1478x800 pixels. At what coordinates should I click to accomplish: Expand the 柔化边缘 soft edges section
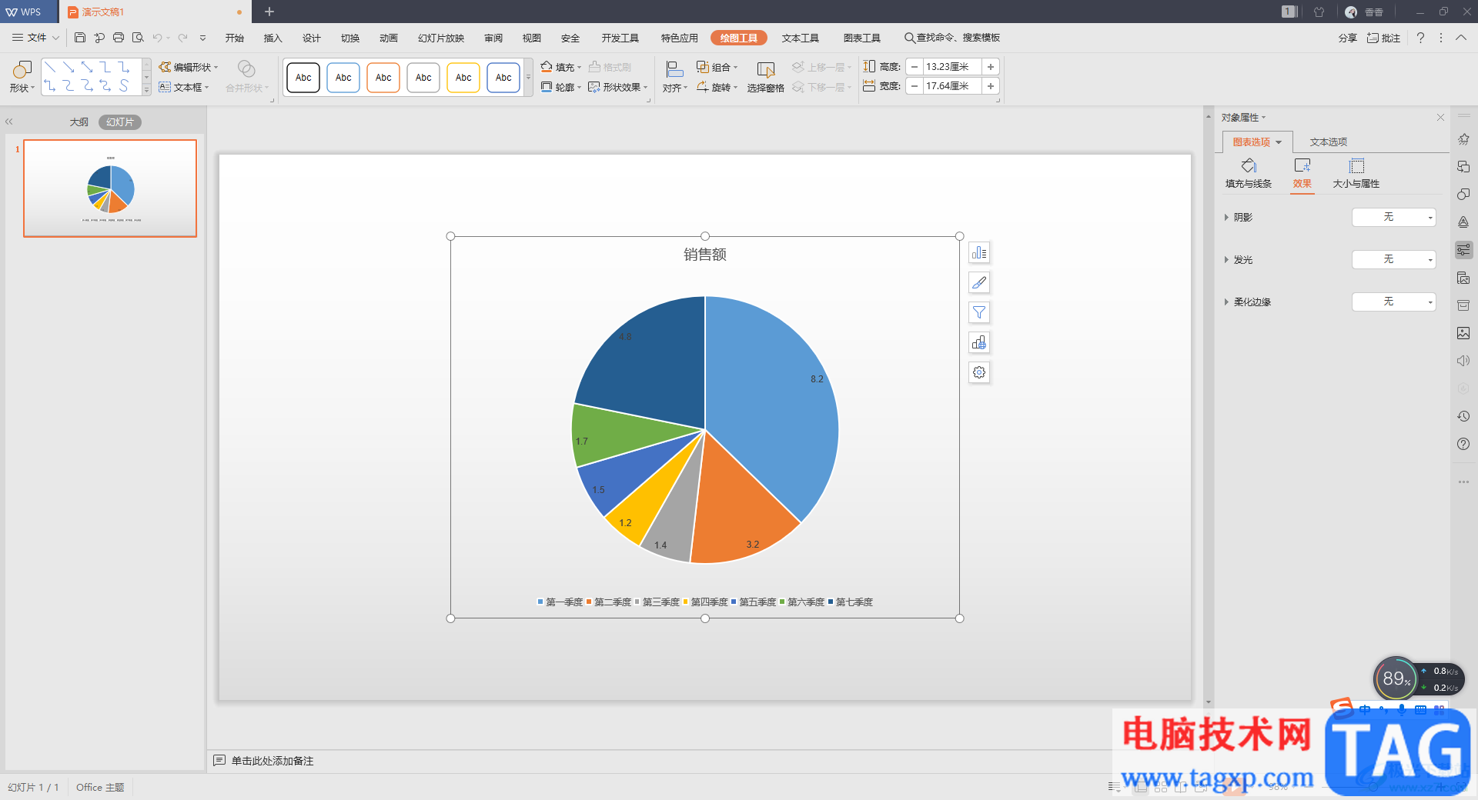click(x=1226, y=302)
